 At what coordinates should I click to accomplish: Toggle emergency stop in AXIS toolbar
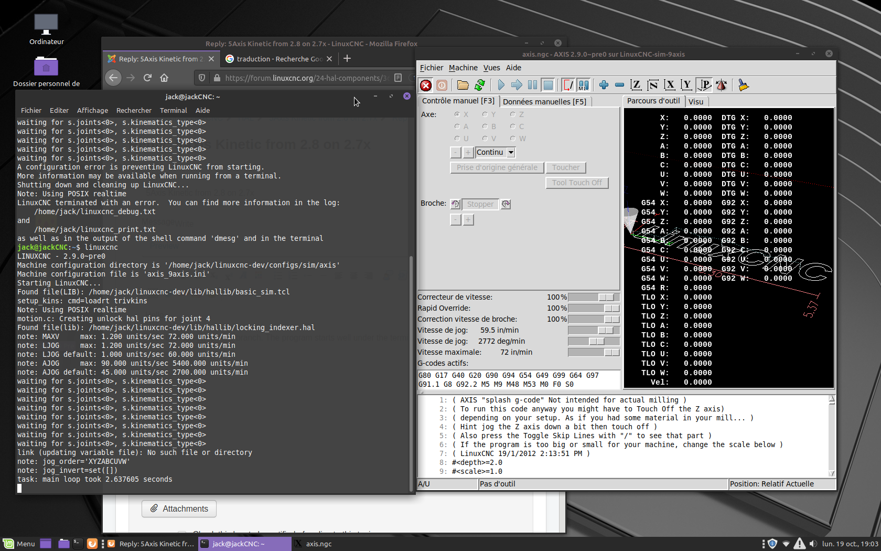click(x=426, y=85)
